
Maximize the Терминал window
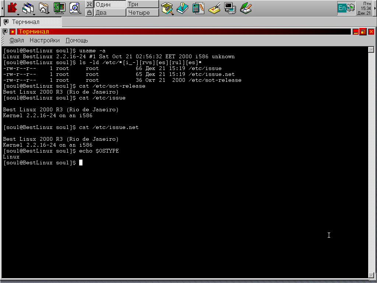(363, 32)
